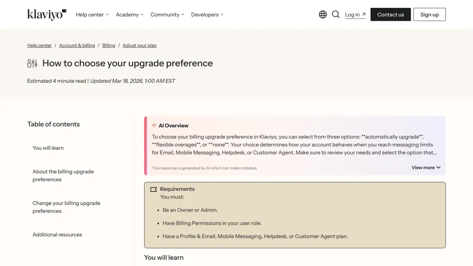Image resolution: width=473 pixels, height=266 pixels.
Task: Click the 'Table of contents' heading
Action: tap(54, 124)
